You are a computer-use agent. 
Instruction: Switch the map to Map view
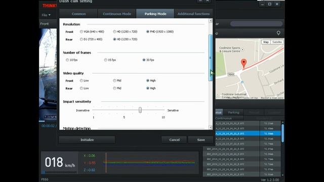click(x=266, y=42)
